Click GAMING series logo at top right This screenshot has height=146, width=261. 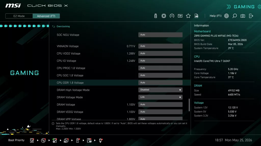tap(244, 7)
